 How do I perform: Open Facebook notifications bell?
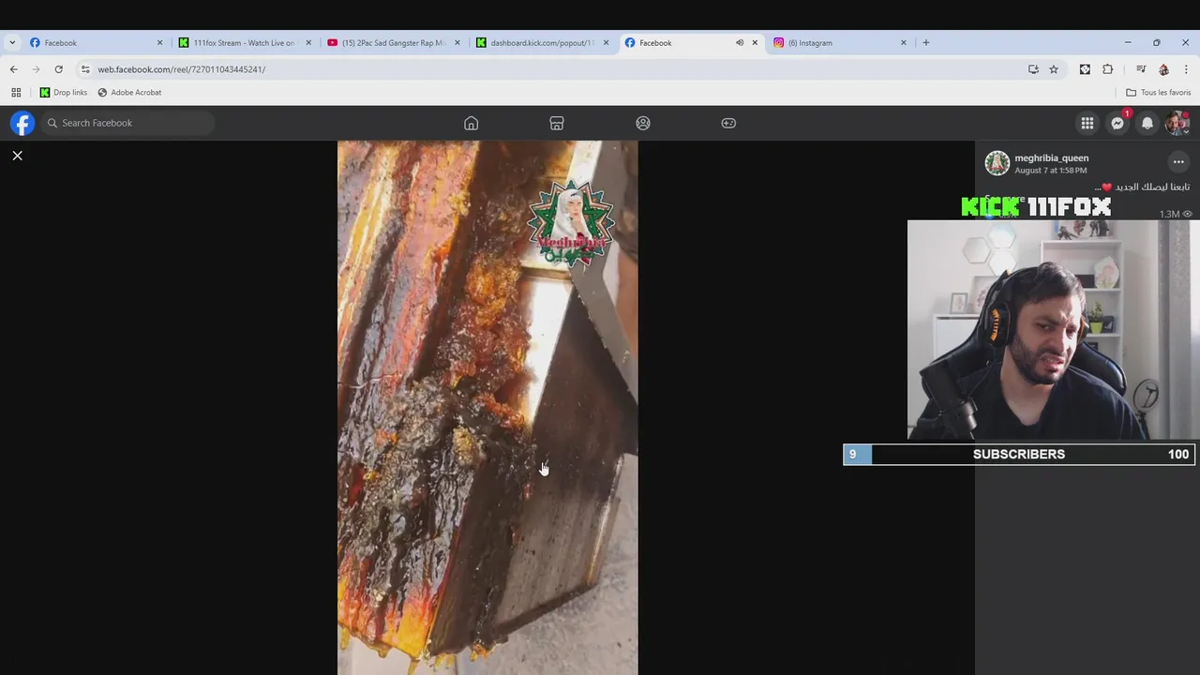(1147, 123)
